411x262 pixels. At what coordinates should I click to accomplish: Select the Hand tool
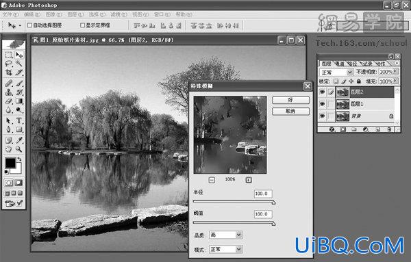pyautogui.click(x=9, y=149)
